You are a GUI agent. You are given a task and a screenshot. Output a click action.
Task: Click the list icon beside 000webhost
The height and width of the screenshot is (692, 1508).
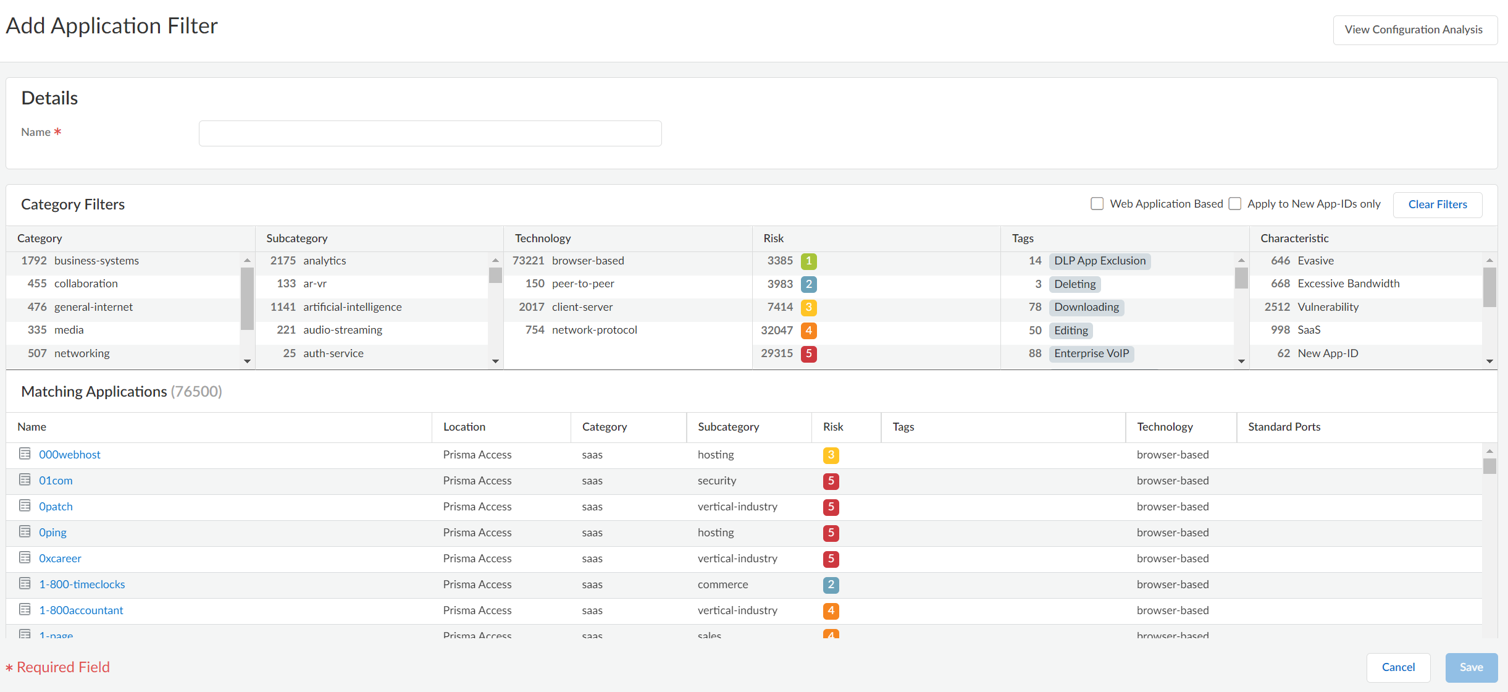click(25, 454)
